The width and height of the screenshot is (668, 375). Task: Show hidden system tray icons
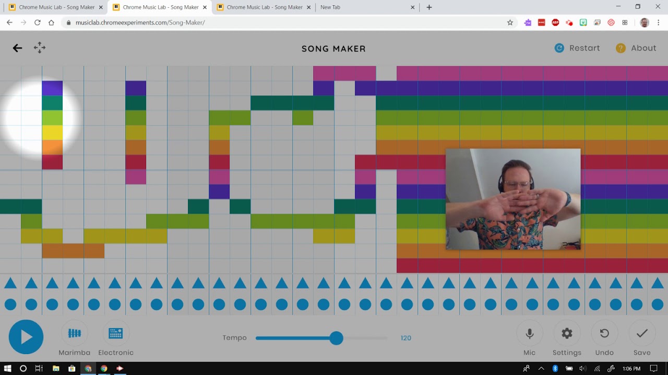tap(541, 368)
